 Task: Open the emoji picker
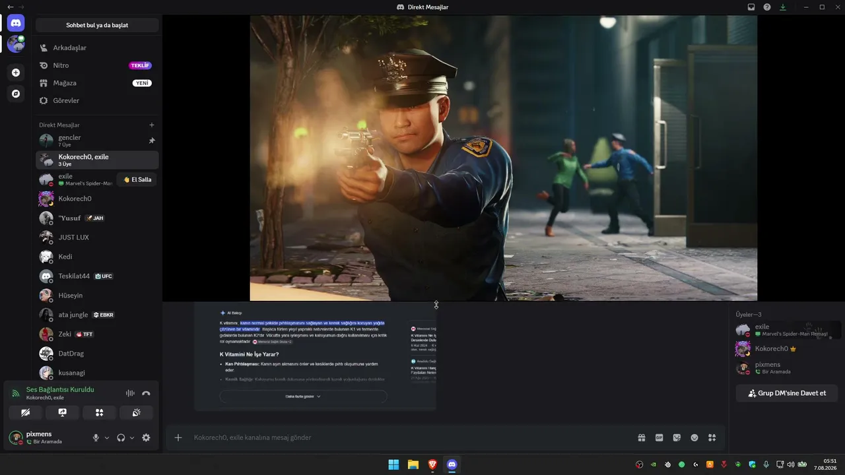(x=694, y=437)
